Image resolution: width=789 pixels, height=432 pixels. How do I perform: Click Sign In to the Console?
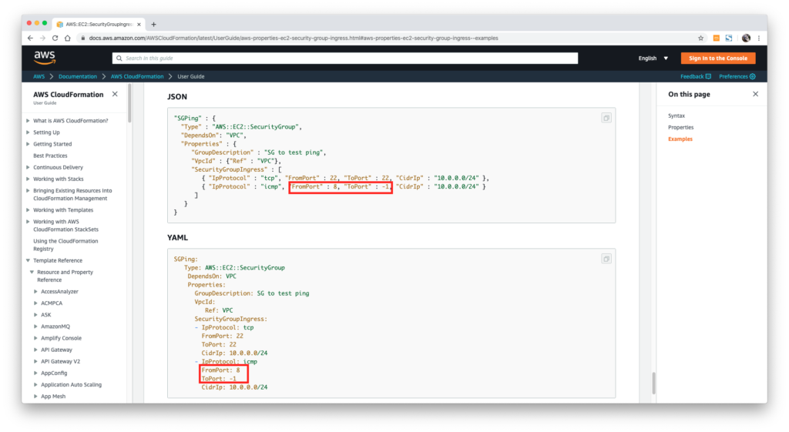(717, 58)
